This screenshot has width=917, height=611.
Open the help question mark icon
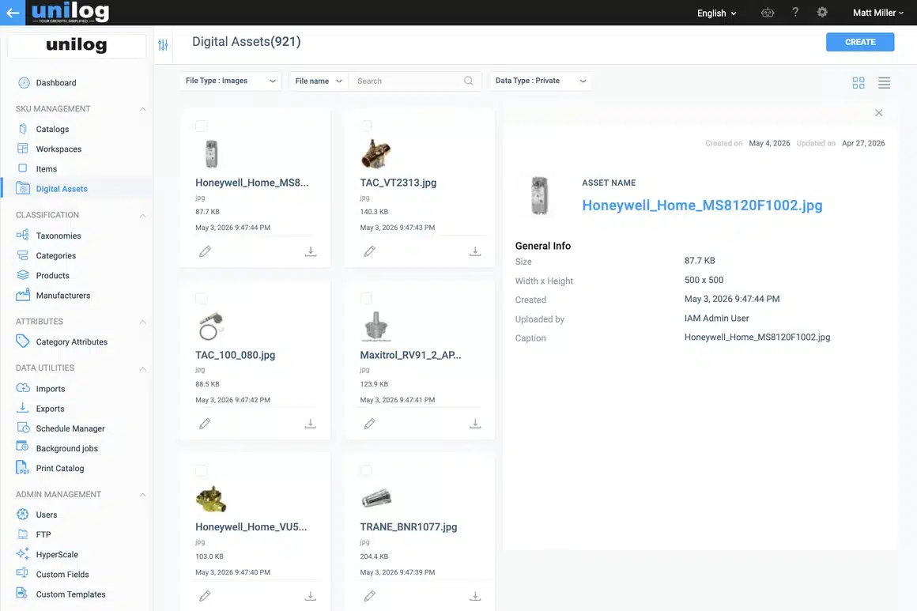794,13
